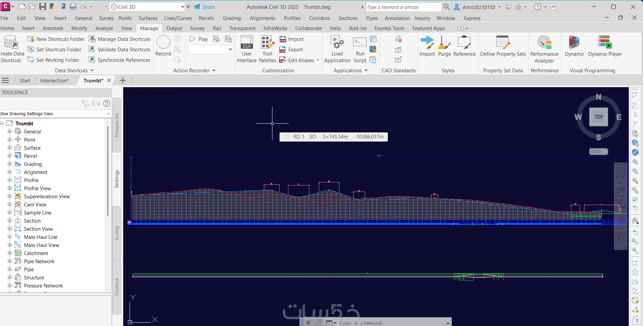Expand the Surface settings node
The height and width of the screenshot is (326, 643).
(x=10, y=148)
